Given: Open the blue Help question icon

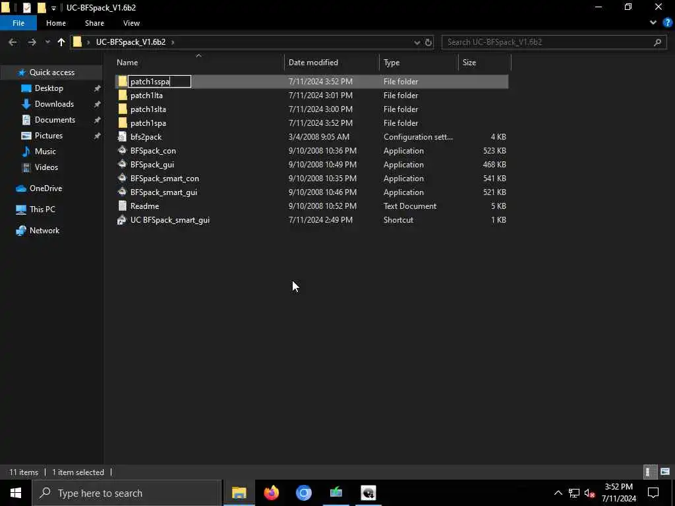Looking at the screenshot, I should [x=667, y=23].
